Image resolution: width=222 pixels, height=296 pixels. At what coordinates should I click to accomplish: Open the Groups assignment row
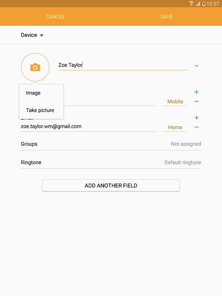click(x=111, y=144)
